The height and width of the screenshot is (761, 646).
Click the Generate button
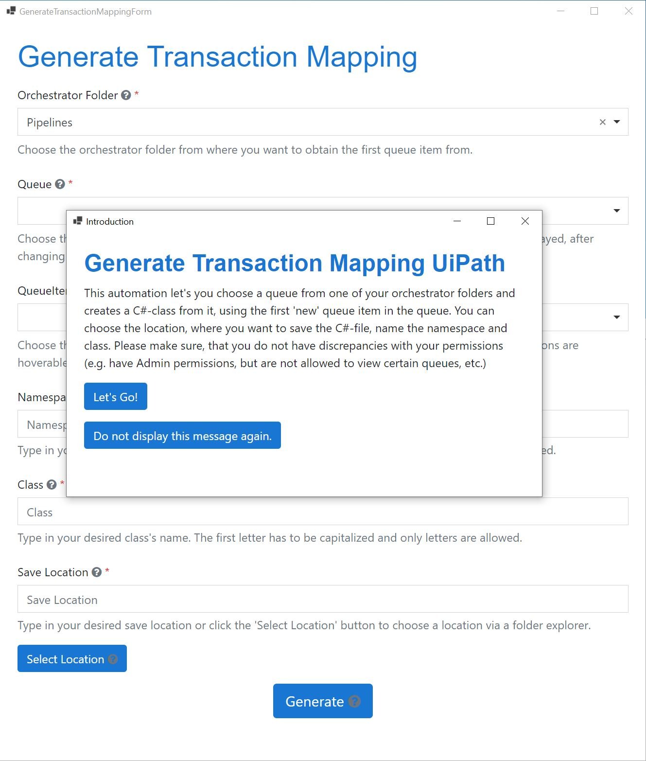[323, 701]
